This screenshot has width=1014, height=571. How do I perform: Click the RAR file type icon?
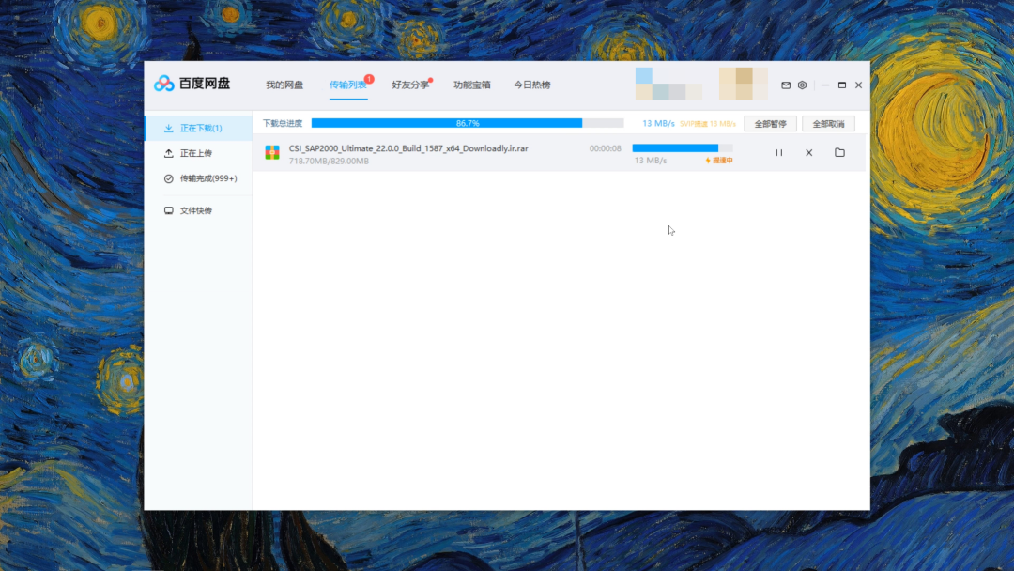(272, 153)
